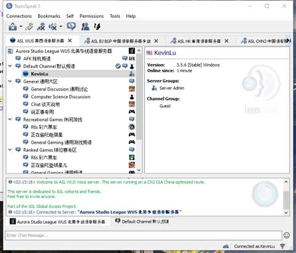This screenshot has height=253, width=296.
Task: Toggle the away status chat-bubble icon
Action: click(x=71, y=27)
